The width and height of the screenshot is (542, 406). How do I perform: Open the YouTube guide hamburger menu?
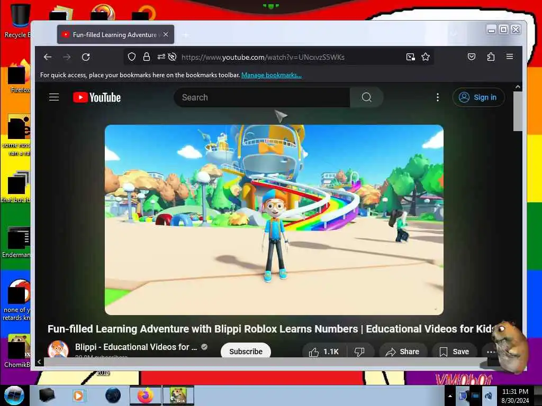pyautogui.click(x=54, y=97)
